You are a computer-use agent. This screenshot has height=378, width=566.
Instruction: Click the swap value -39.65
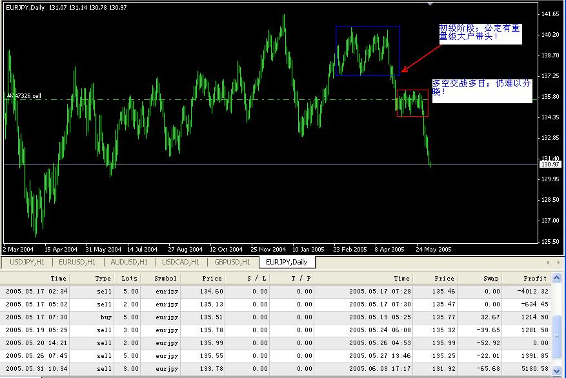click(x=488, y=330)
